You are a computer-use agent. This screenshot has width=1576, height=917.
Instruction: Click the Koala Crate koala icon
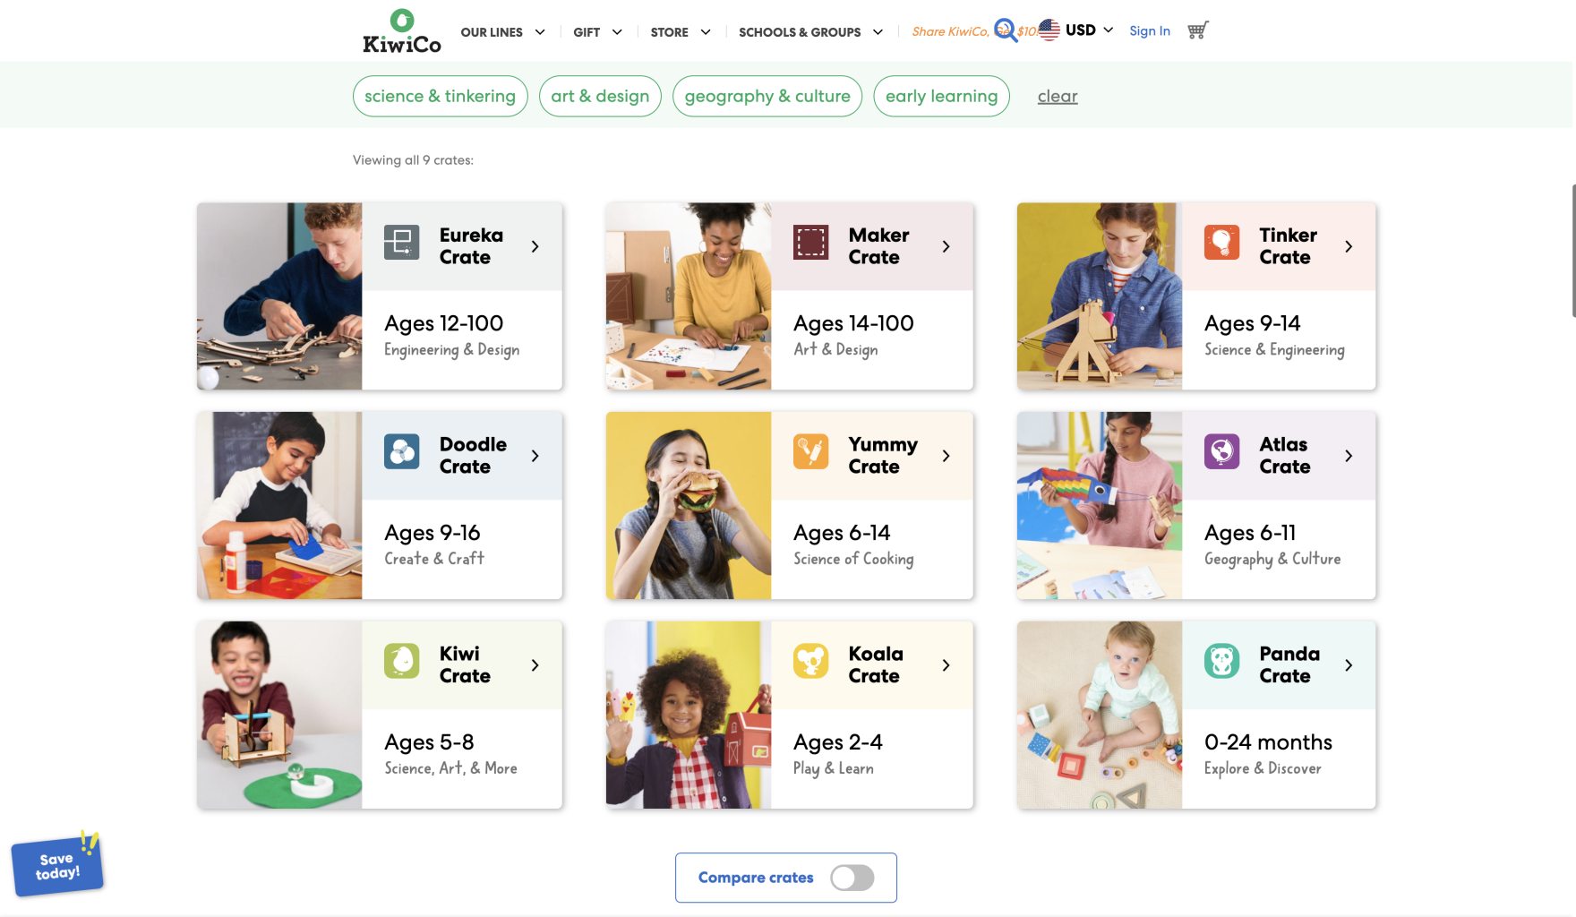coord(811,662)
